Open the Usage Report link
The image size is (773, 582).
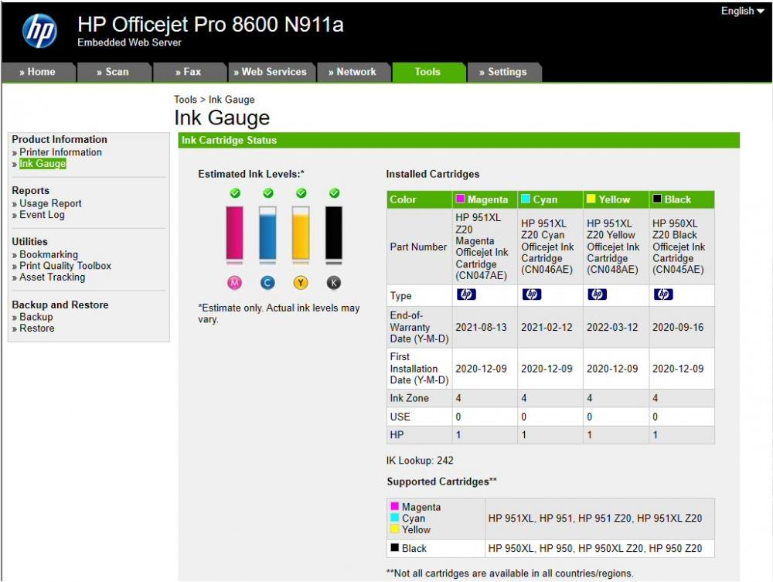[50, 203]
